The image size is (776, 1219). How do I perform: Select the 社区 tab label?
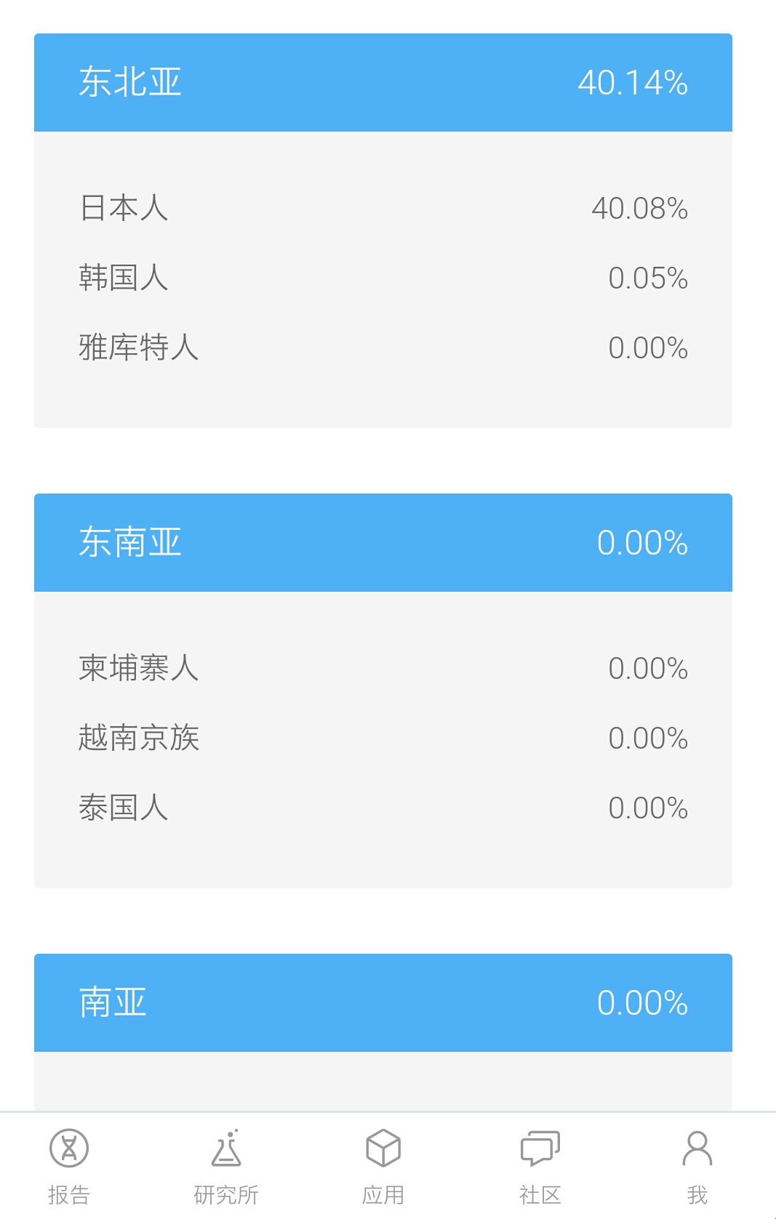(540, 1194)
